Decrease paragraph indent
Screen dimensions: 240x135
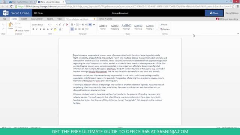click(x=83, y=25)
